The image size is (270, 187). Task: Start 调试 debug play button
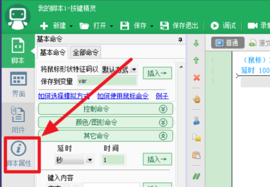(223, 25)
